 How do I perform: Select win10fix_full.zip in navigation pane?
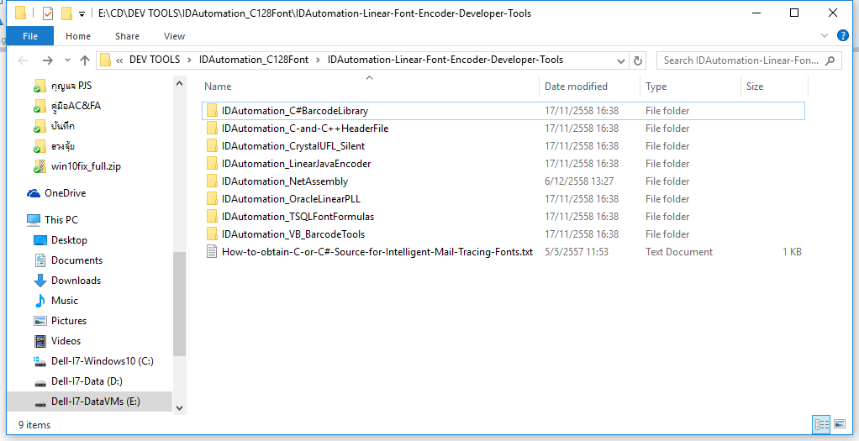click(86, 166)
